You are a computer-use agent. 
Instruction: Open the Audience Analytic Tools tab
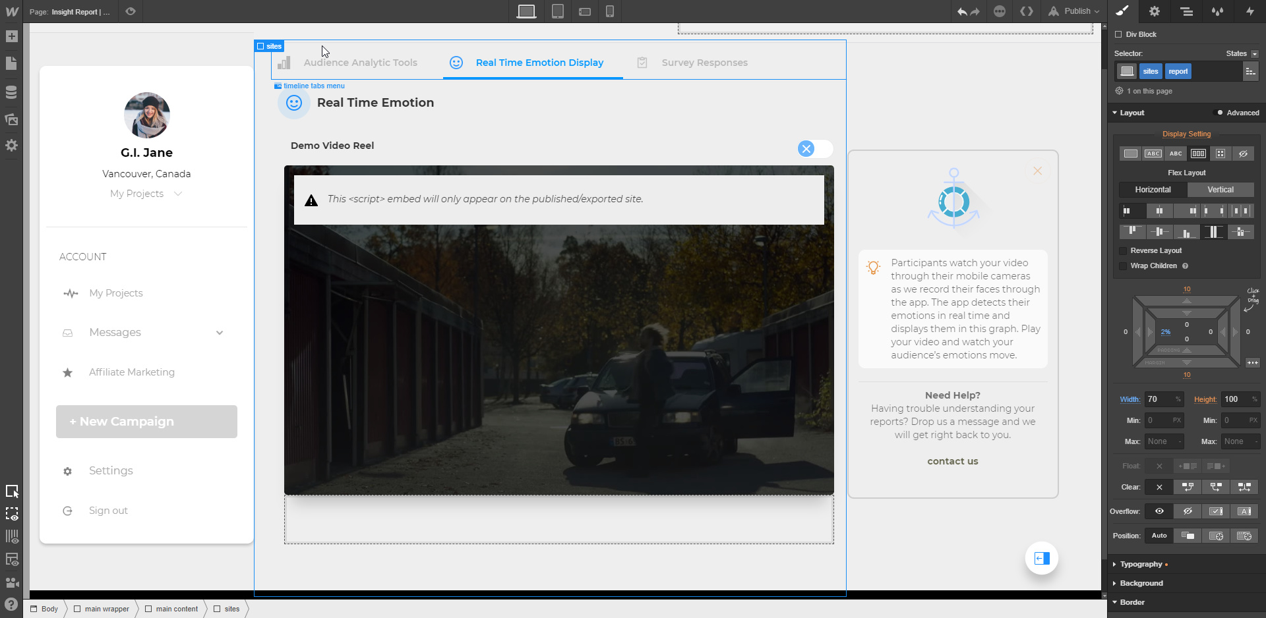348,63
